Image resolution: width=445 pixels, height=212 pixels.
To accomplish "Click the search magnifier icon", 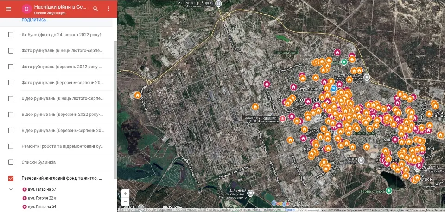I will (x=95, y=9).
